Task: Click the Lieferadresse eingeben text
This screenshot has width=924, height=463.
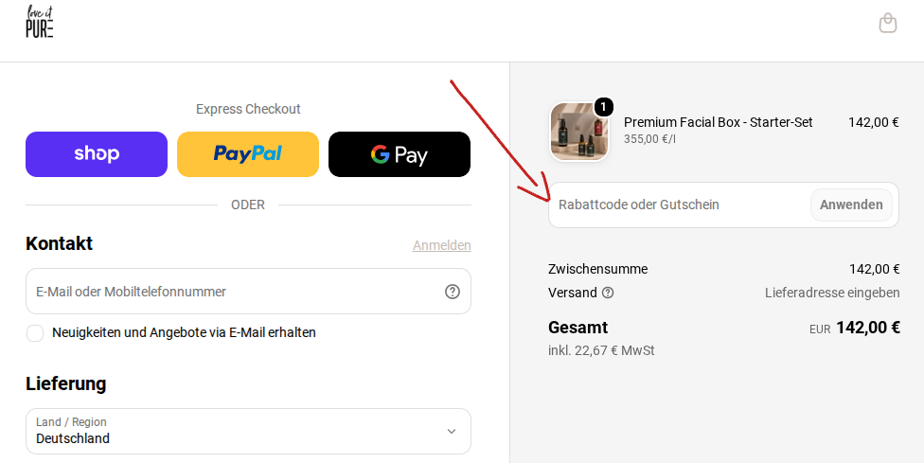Action: point(832,293)
